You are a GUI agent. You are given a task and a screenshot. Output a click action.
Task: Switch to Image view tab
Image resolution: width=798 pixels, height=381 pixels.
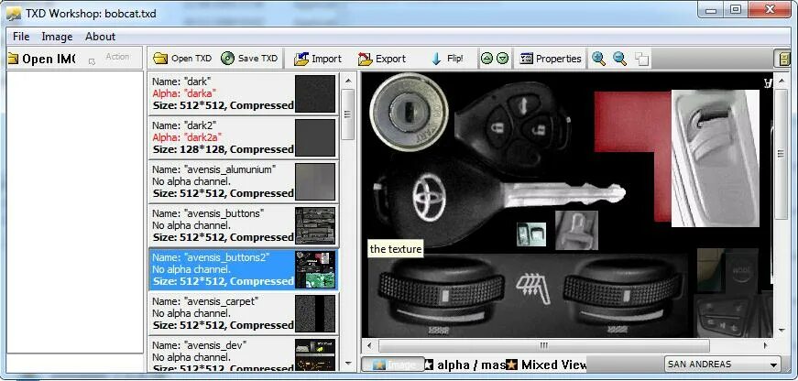392,365
